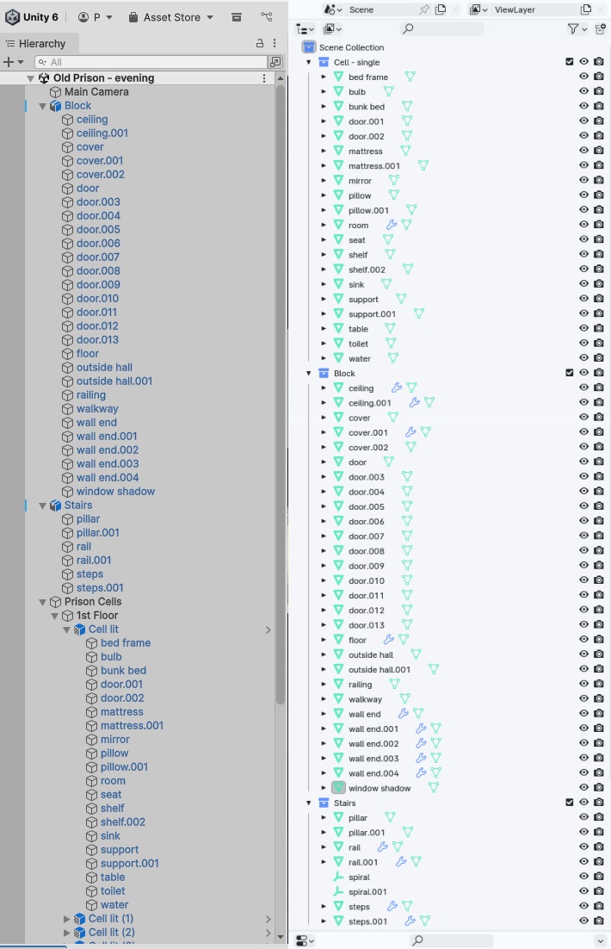Open Cell lit (1) prefab chevron
Image resolution: width=611 pixels, height=949 pixels.
pos(268,919)
